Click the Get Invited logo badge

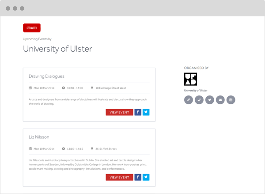[x=32, y=28]
